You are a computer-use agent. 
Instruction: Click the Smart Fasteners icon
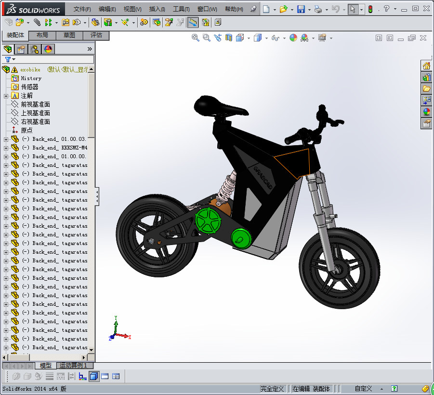[x=66, y=22]
